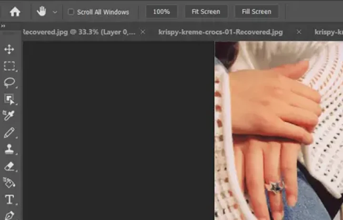
Task: Select the Hand tool in options bar
Action: pyautogui.click(x=42, y=12)
